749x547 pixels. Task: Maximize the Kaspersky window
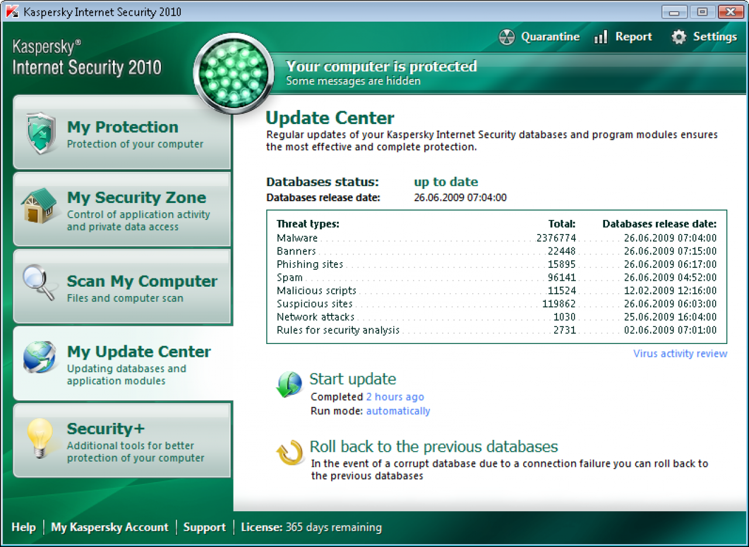coord(702,12)
